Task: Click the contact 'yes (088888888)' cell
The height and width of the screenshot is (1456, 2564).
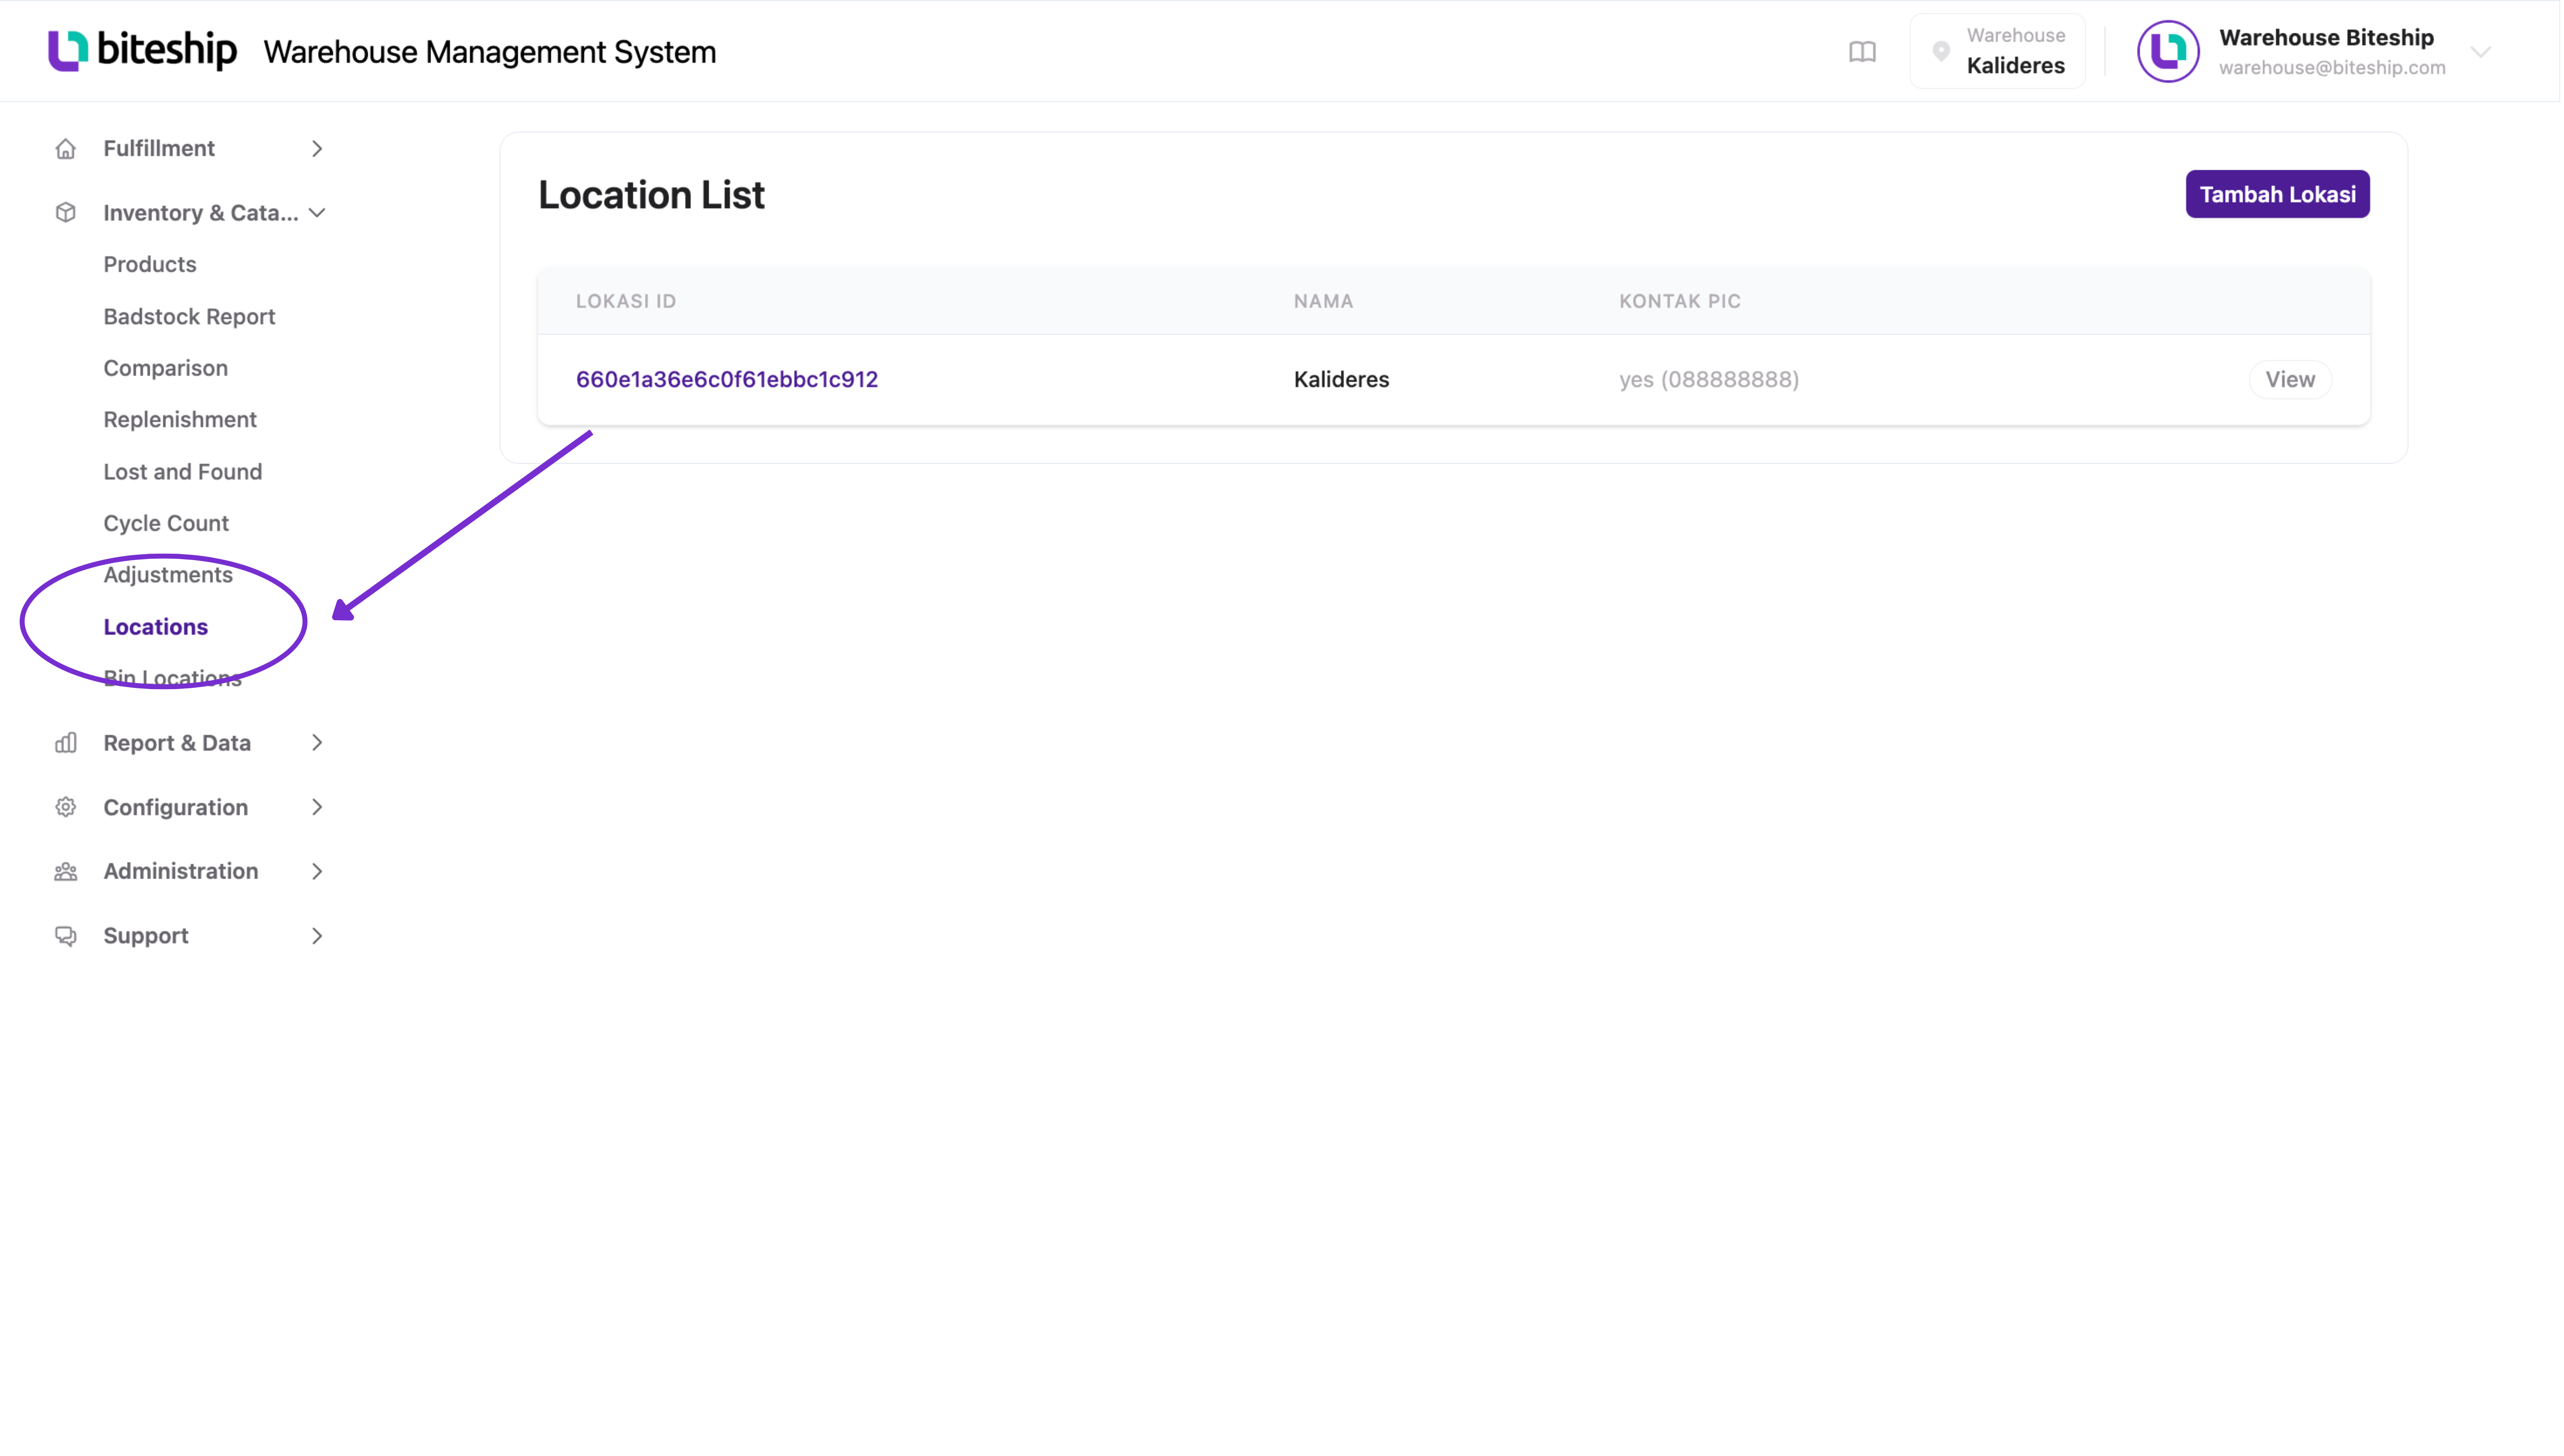Action: [x=1709, y=379]
